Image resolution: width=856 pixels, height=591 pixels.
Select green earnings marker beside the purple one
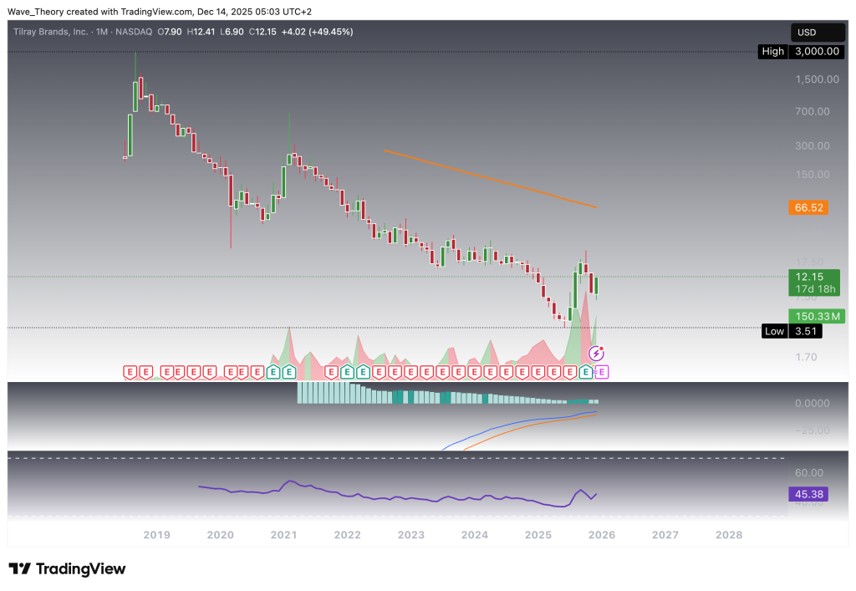point(586,371)
